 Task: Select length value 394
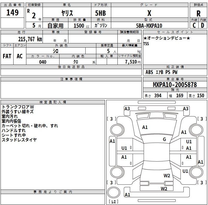coord(158,95)
